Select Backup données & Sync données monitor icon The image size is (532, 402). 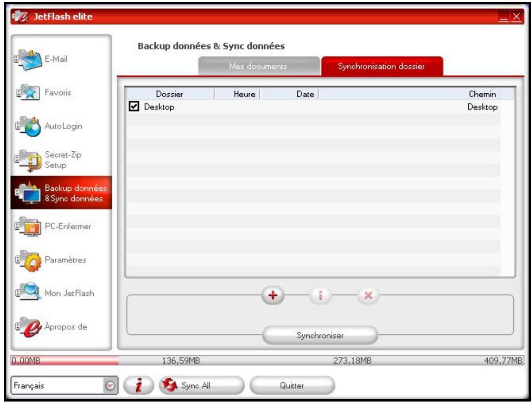click(29, 193)
